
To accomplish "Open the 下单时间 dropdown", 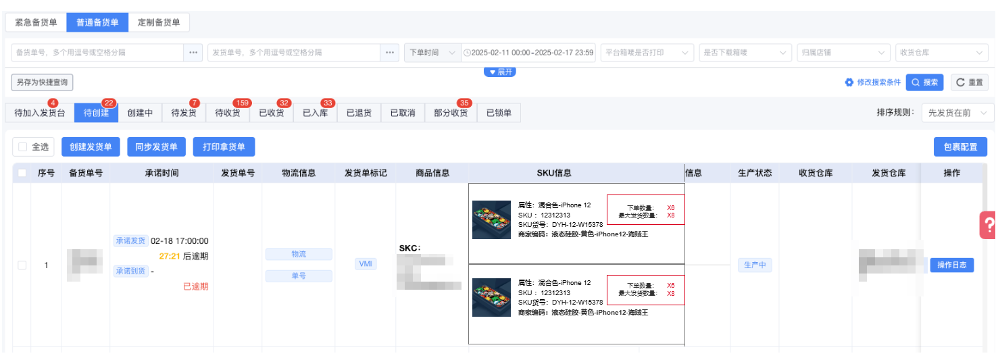I will (432, 53).
